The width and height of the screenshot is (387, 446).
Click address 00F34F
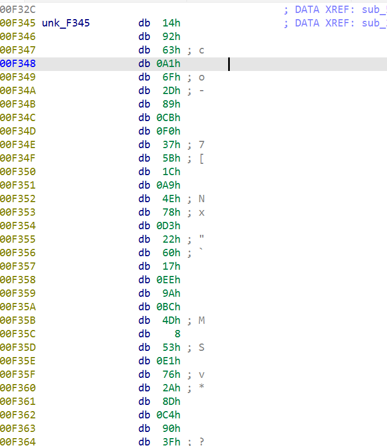17,158
